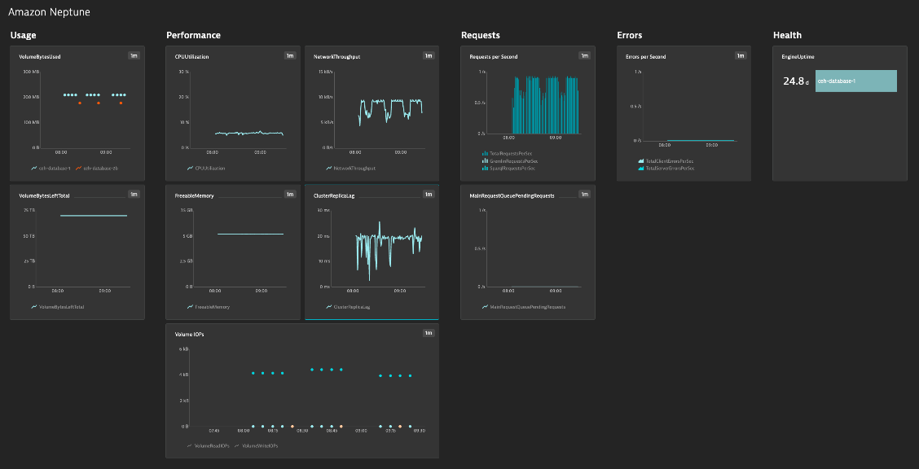Click the NetworkThroughput legend line icon

pyautogui.click(x=329, y=168)
